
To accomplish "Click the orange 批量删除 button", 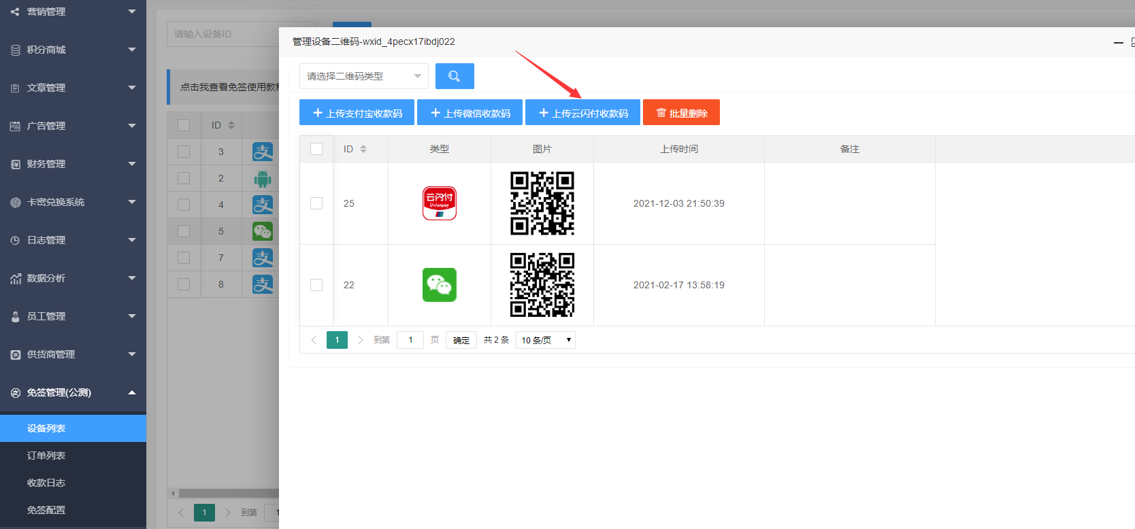I will (x=681, y=113).
